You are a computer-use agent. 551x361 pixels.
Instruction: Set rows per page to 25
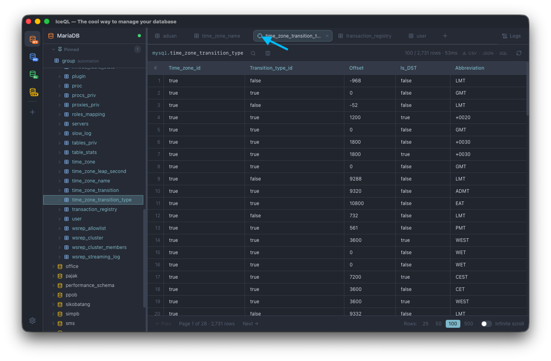tap(426, 324)
